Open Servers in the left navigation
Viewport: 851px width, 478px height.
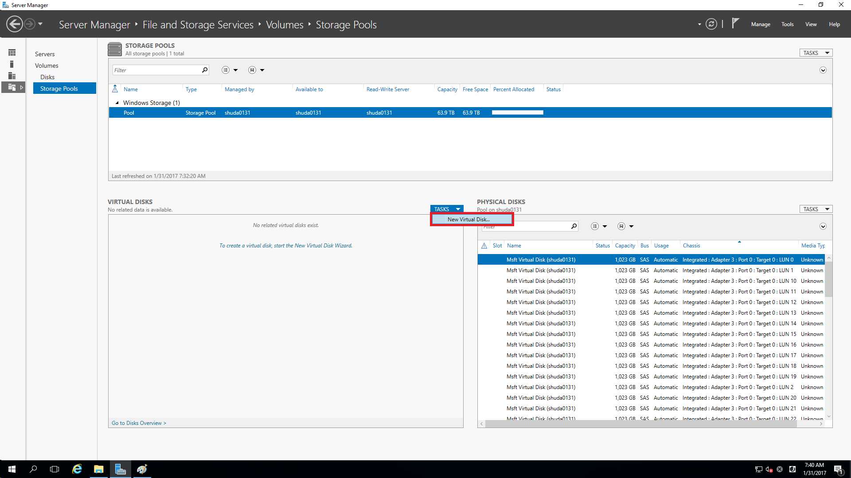coord(45,54)
